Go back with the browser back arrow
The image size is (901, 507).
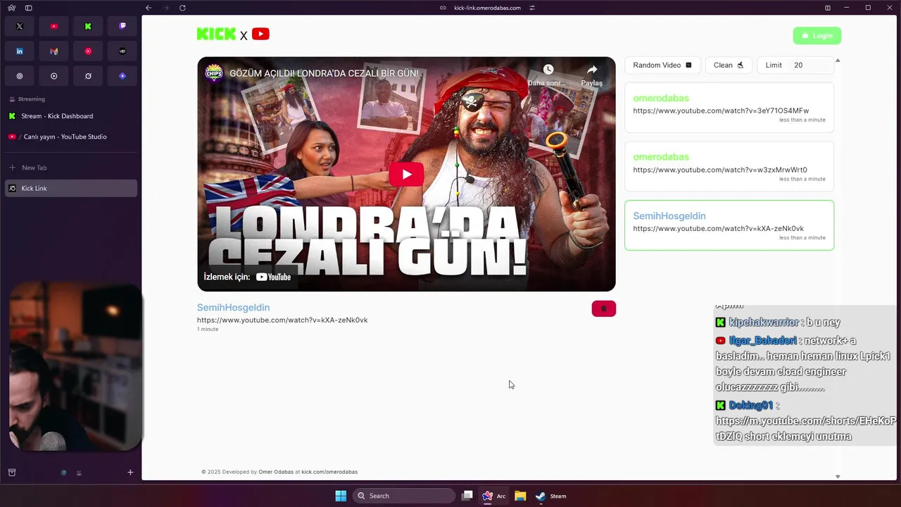[149, 8]
